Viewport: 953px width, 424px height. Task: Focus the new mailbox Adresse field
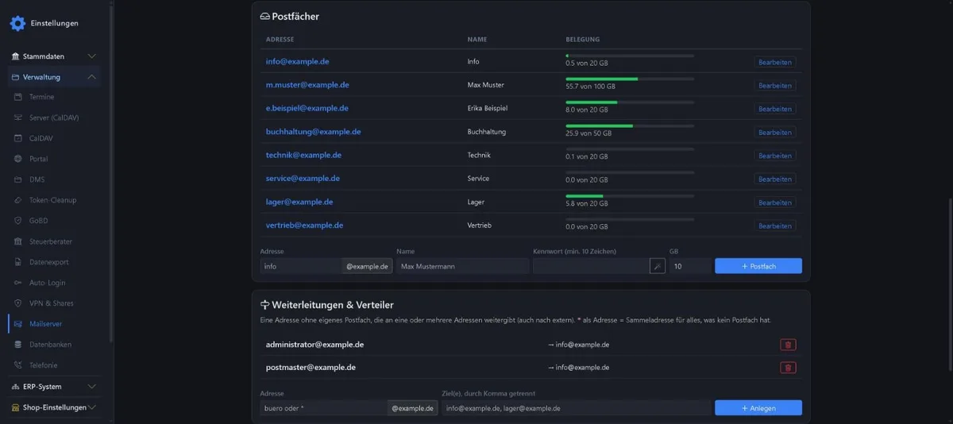point(301,266)
